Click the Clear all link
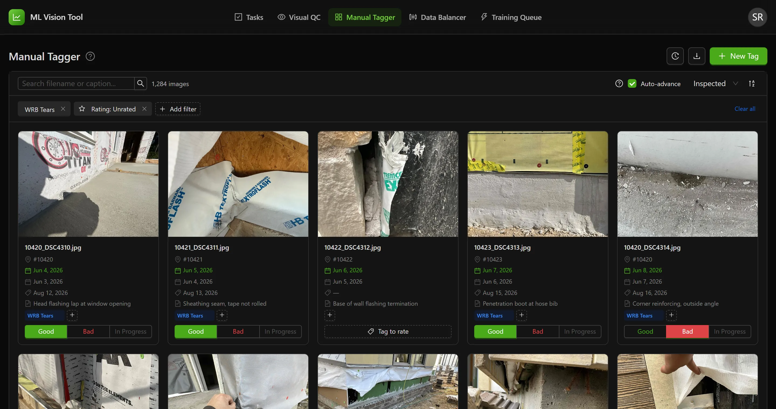 745,108
